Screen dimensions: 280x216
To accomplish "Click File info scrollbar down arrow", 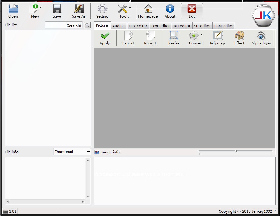I will (88, 197).
